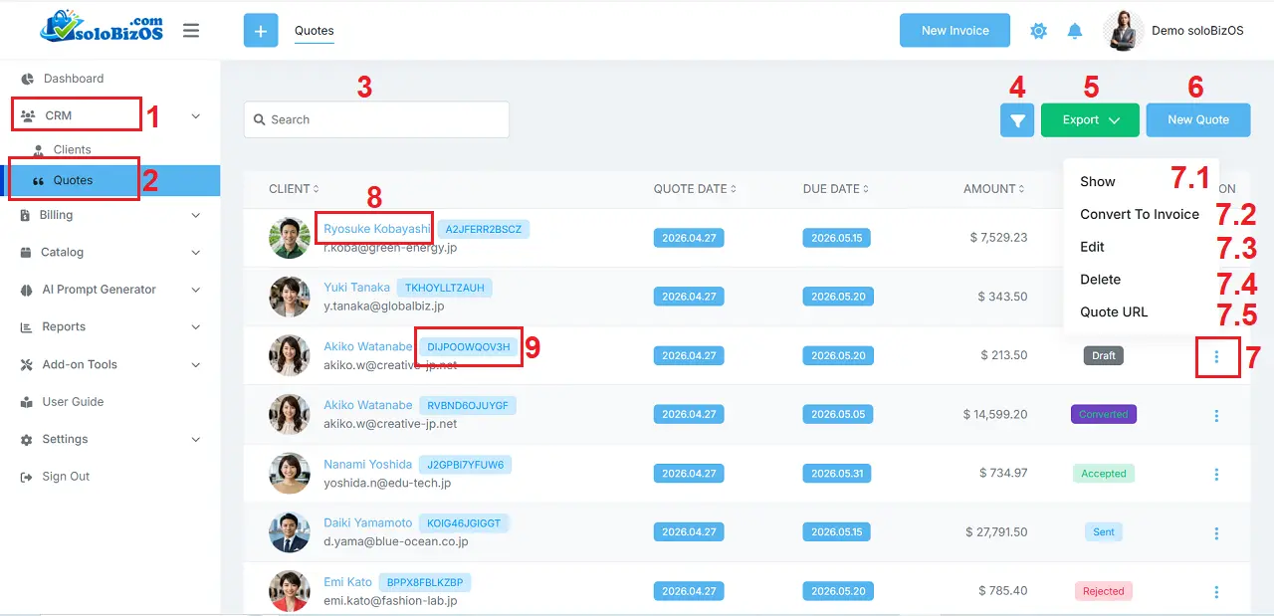Expand the AI Prompt Generator chevron
Viewport: 1274px width, 616px height.
[196, 290]
